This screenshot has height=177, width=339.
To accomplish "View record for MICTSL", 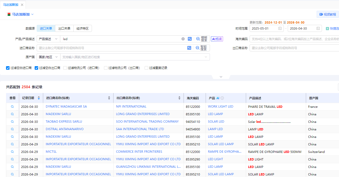I will [x=12, y=152].
